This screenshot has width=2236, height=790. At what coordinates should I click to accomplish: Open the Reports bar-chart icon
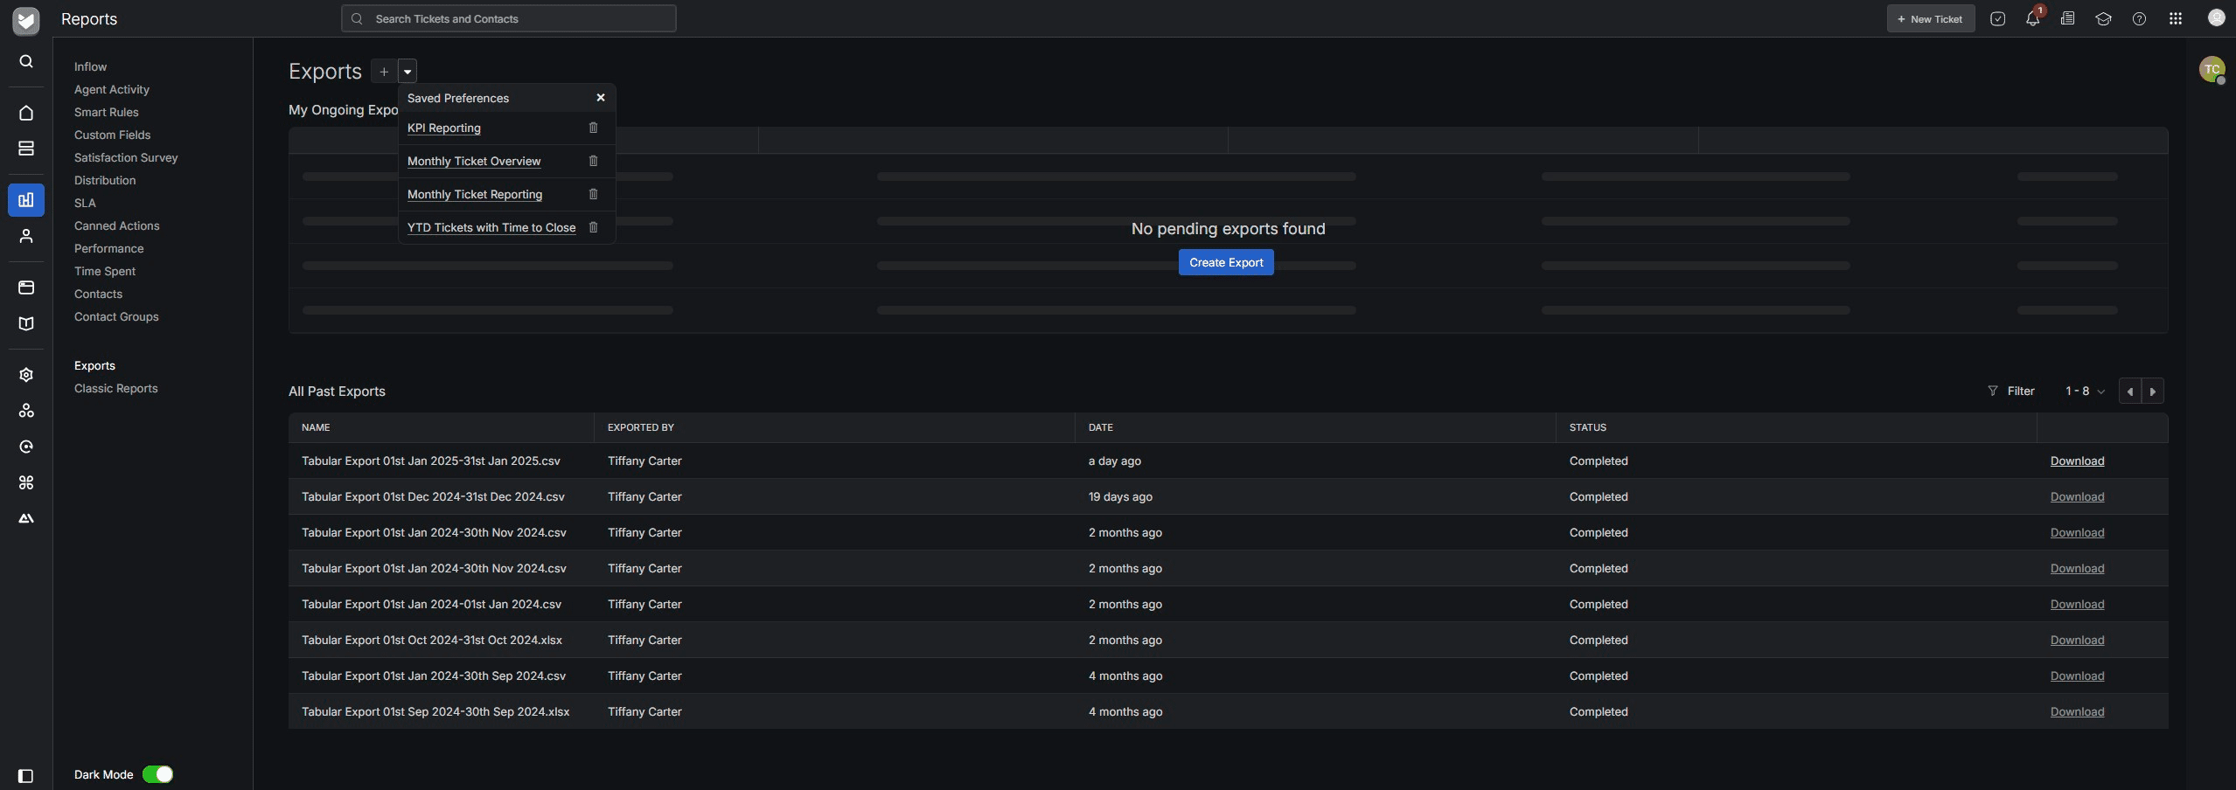pos(25,199)
